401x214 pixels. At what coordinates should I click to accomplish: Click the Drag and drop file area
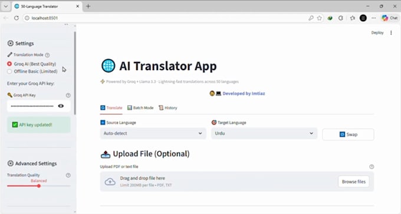tap(237, 182)
